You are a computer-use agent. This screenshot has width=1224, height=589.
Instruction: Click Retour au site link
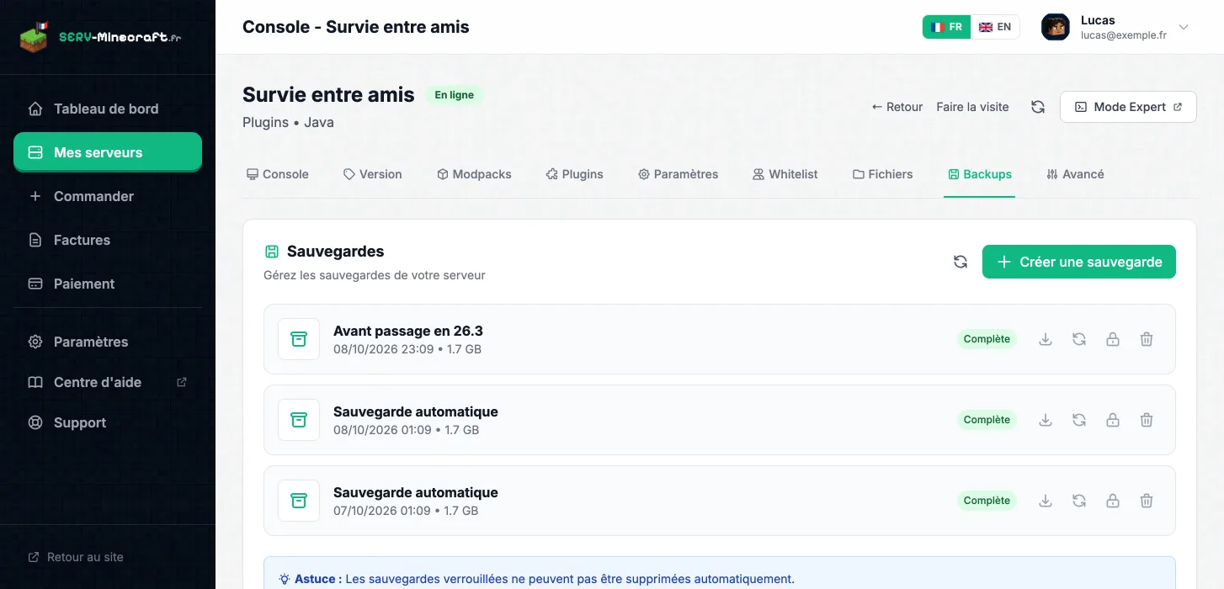[x=76, y=557]
